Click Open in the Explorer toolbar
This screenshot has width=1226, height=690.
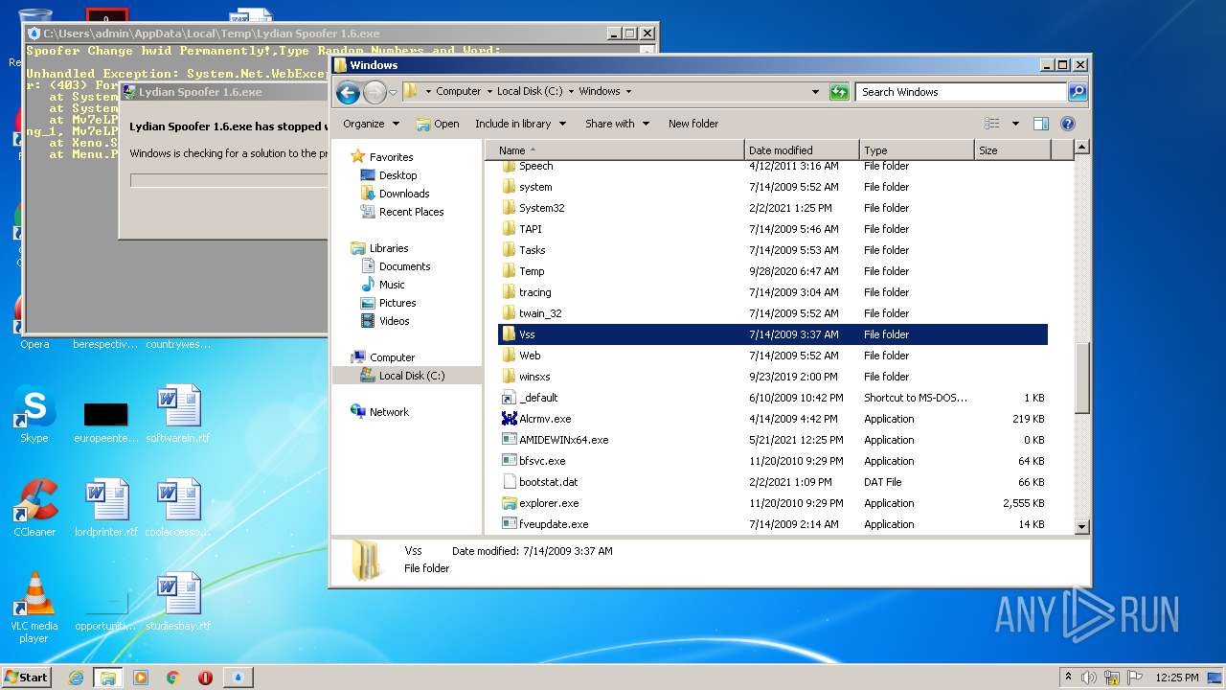pyautogui.click(x=438, y=124)
